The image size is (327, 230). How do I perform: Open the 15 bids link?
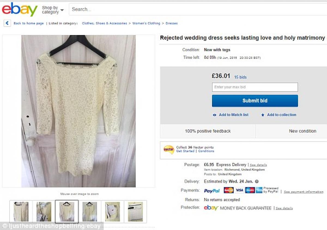click(x=240, y=77)
